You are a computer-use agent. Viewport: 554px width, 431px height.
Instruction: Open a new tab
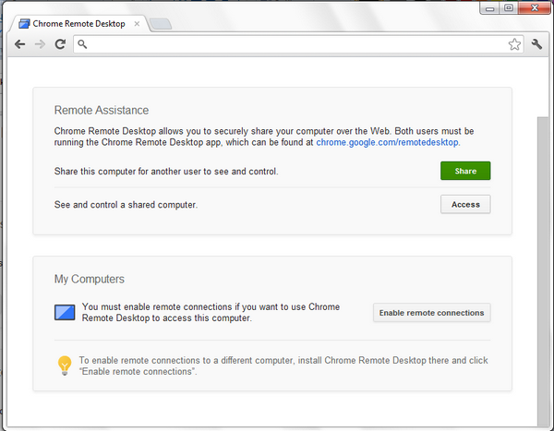click(158, 24)
